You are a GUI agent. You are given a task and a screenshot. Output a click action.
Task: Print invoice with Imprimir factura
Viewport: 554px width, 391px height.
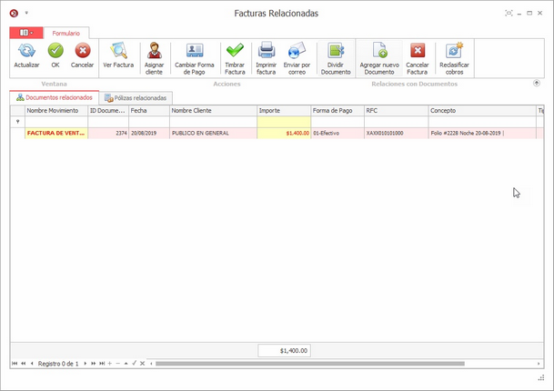tap(266, 52)
